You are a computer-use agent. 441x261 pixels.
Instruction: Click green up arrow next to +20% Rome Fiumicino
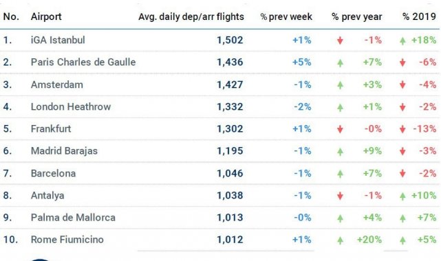point(341,240)
